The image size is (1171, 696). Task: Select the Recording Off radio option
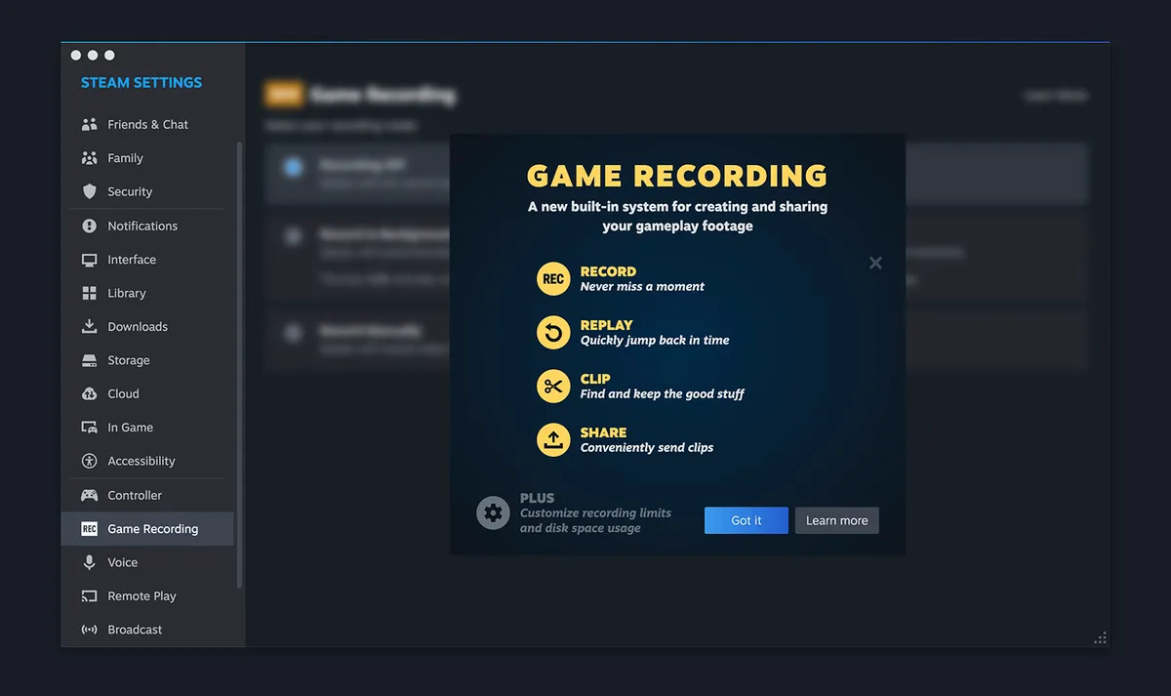point(293,167)
